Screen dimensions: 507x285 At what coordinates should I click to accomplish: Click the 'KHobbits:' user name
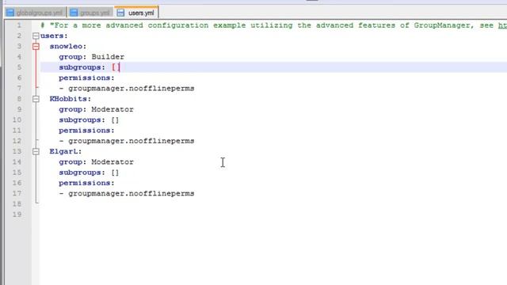71,99
